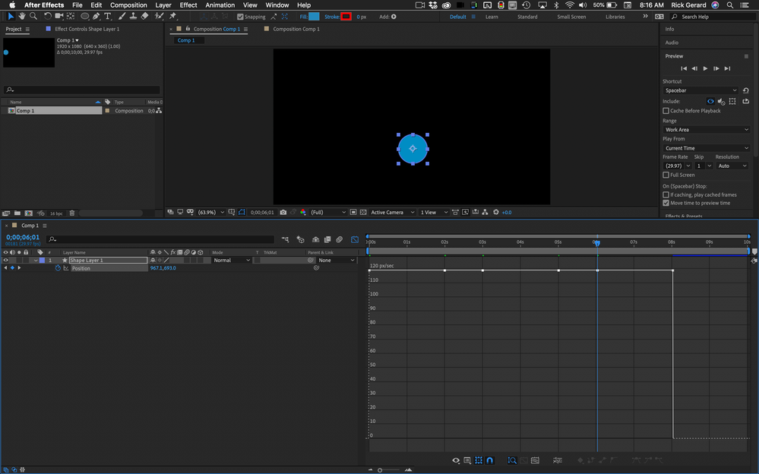This screenshot has height=474, width=759.
Task: Select the Hand tool
Action: click(22, 16)
